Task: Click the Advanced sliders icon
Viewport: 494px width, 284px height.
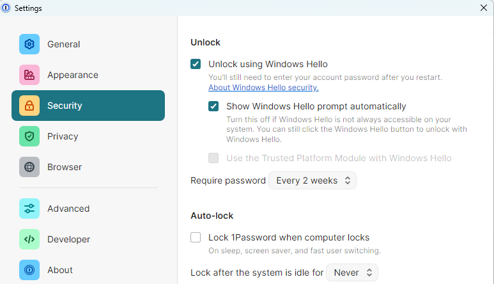Action: pos(29,209)
